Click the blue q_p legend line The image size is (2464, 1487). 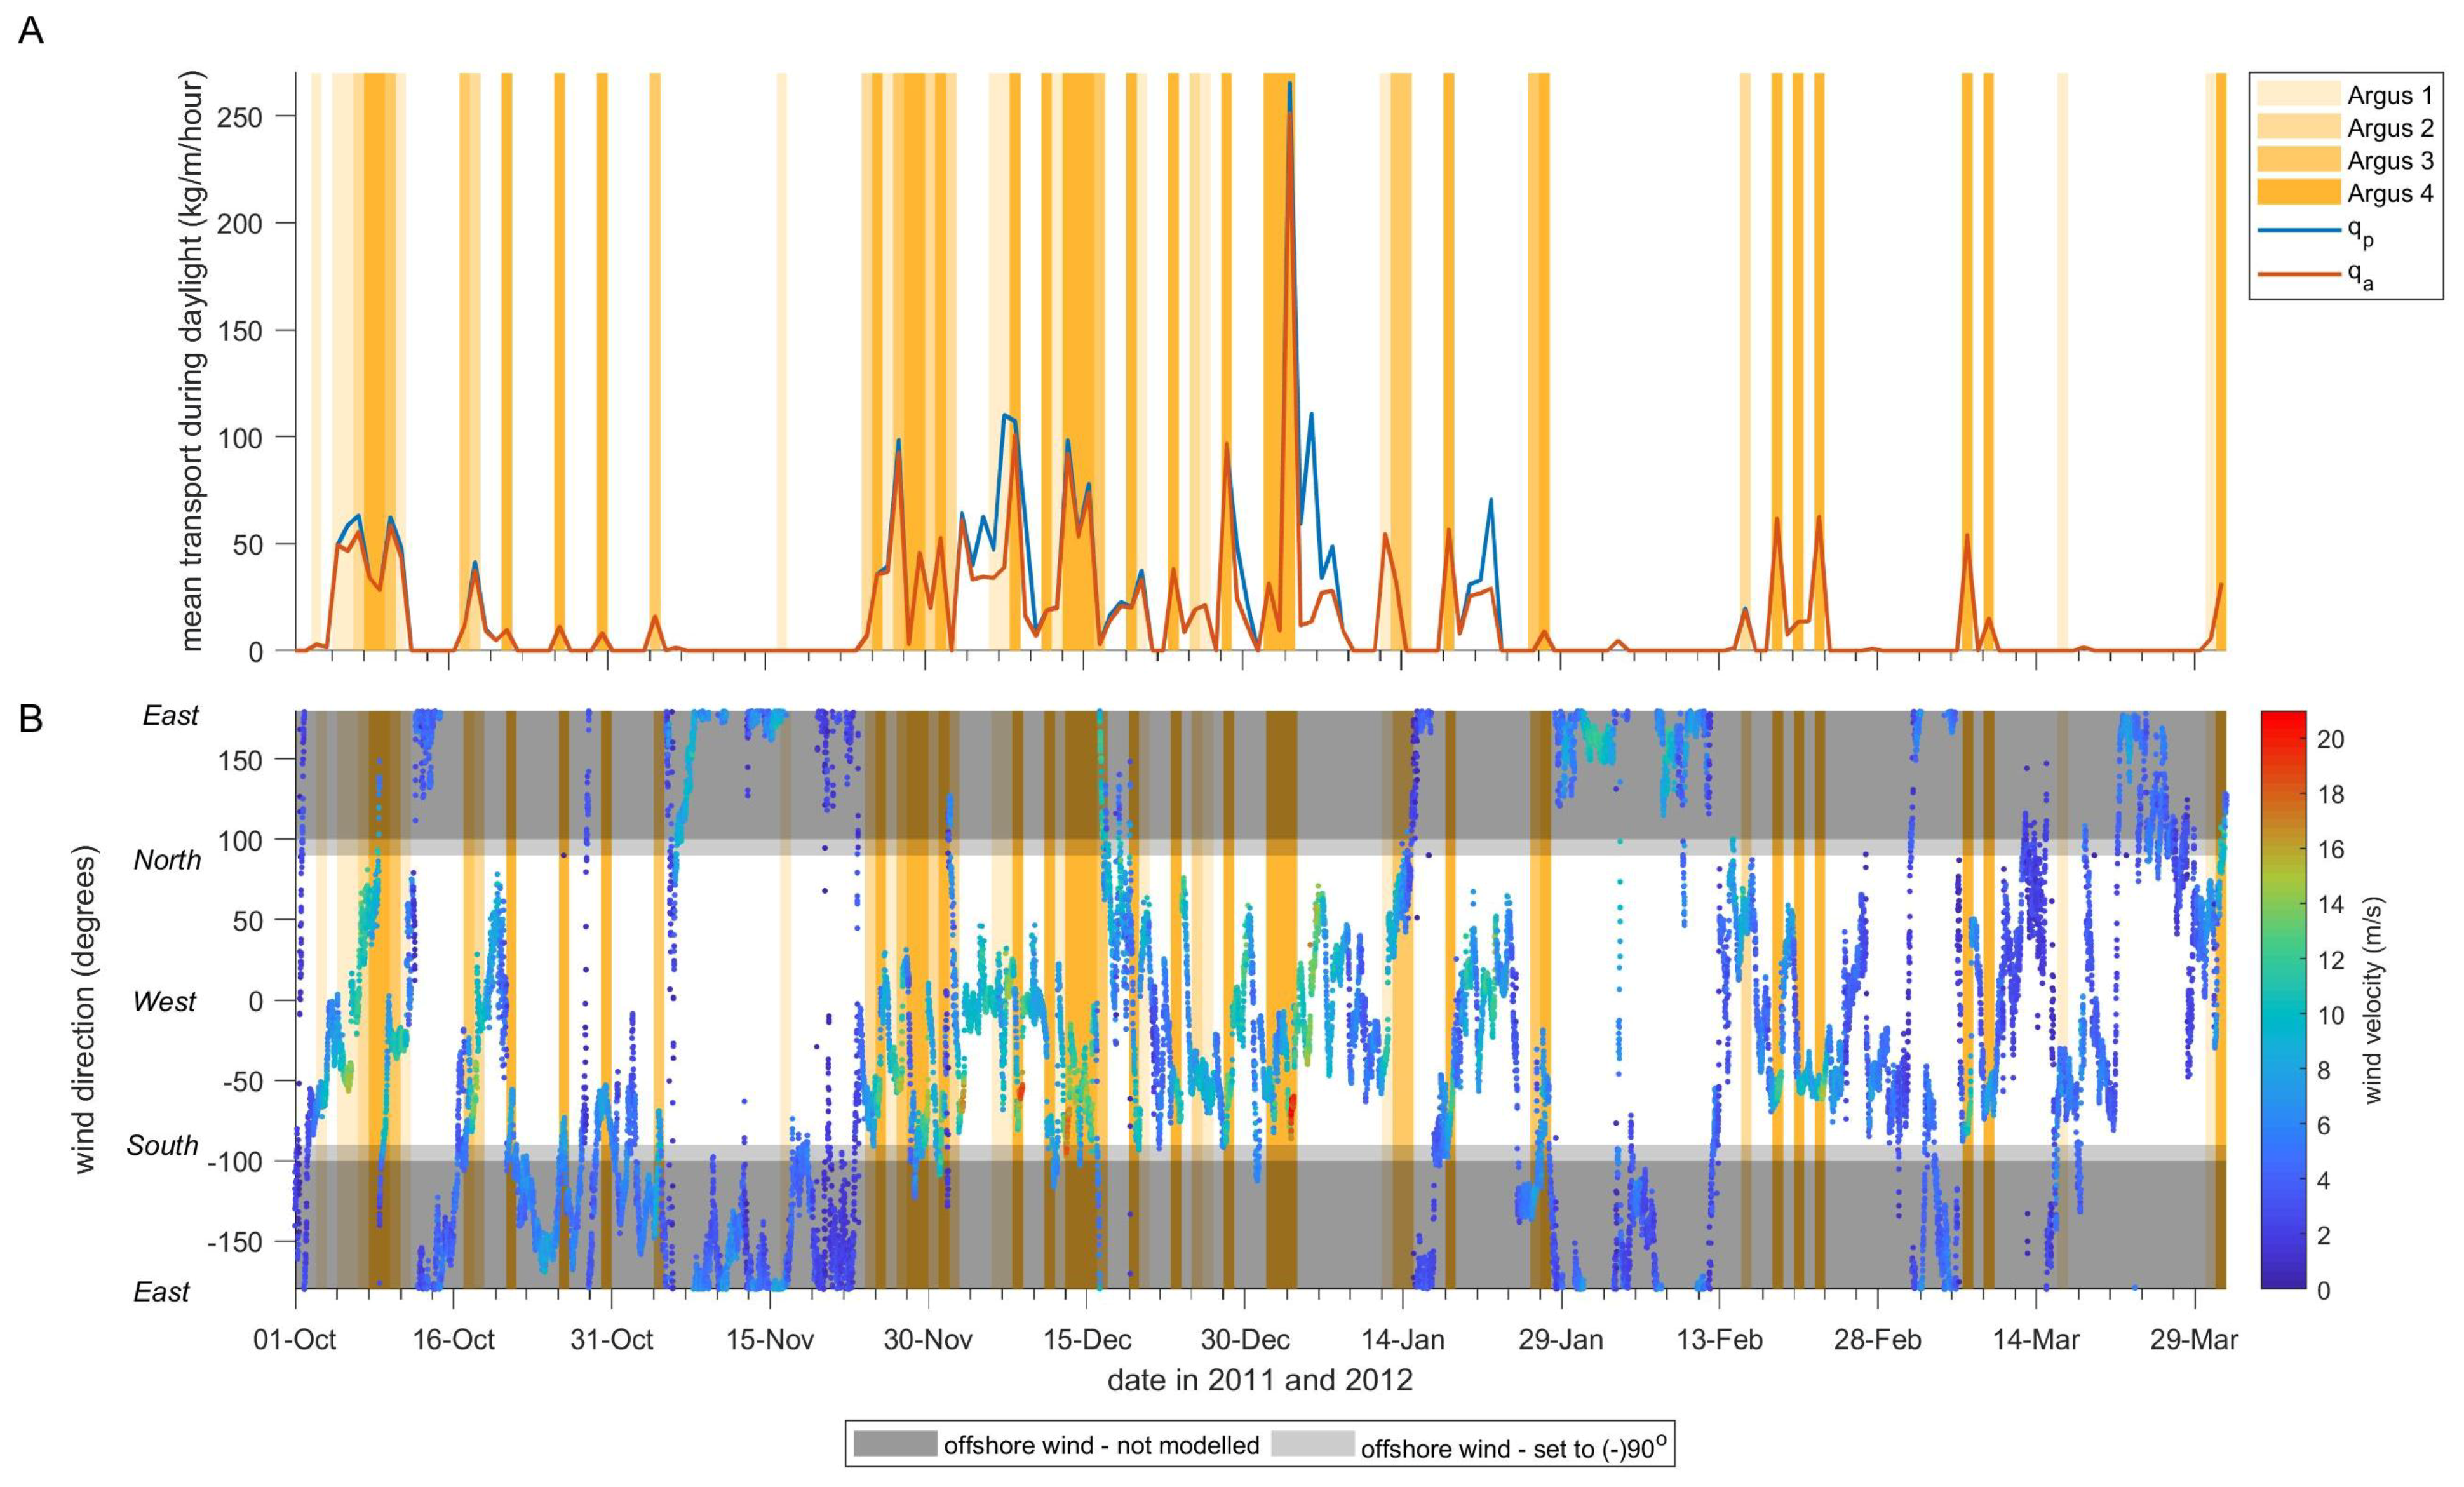point(2298,230)
